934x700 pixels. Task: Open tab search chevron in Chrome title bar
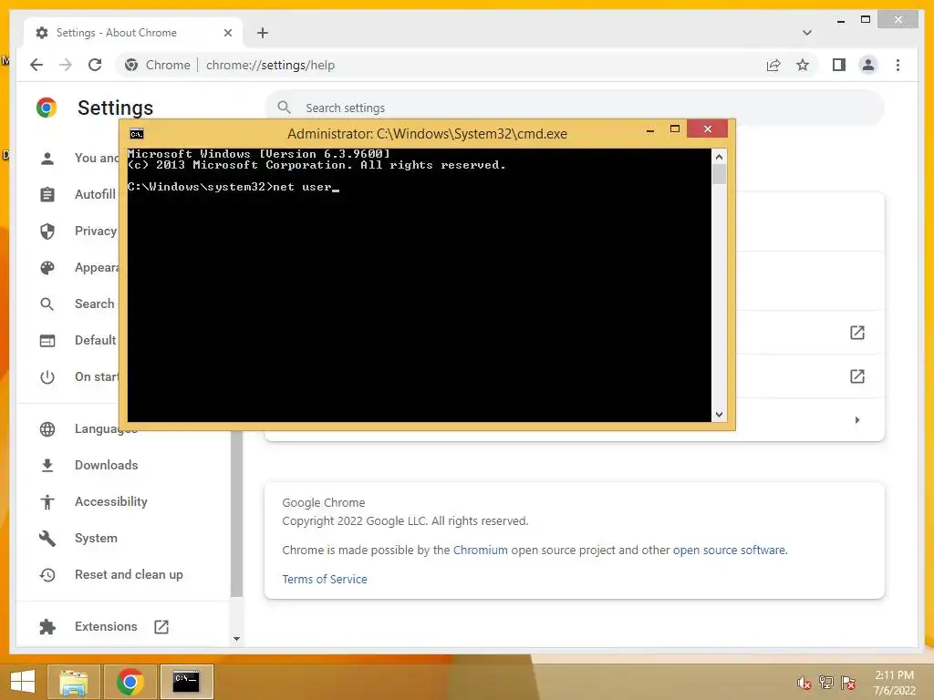pos(806,33)
